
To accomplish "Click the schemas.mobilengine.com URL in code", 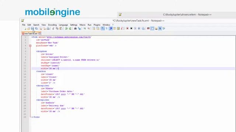I will (x=69, y=37).
